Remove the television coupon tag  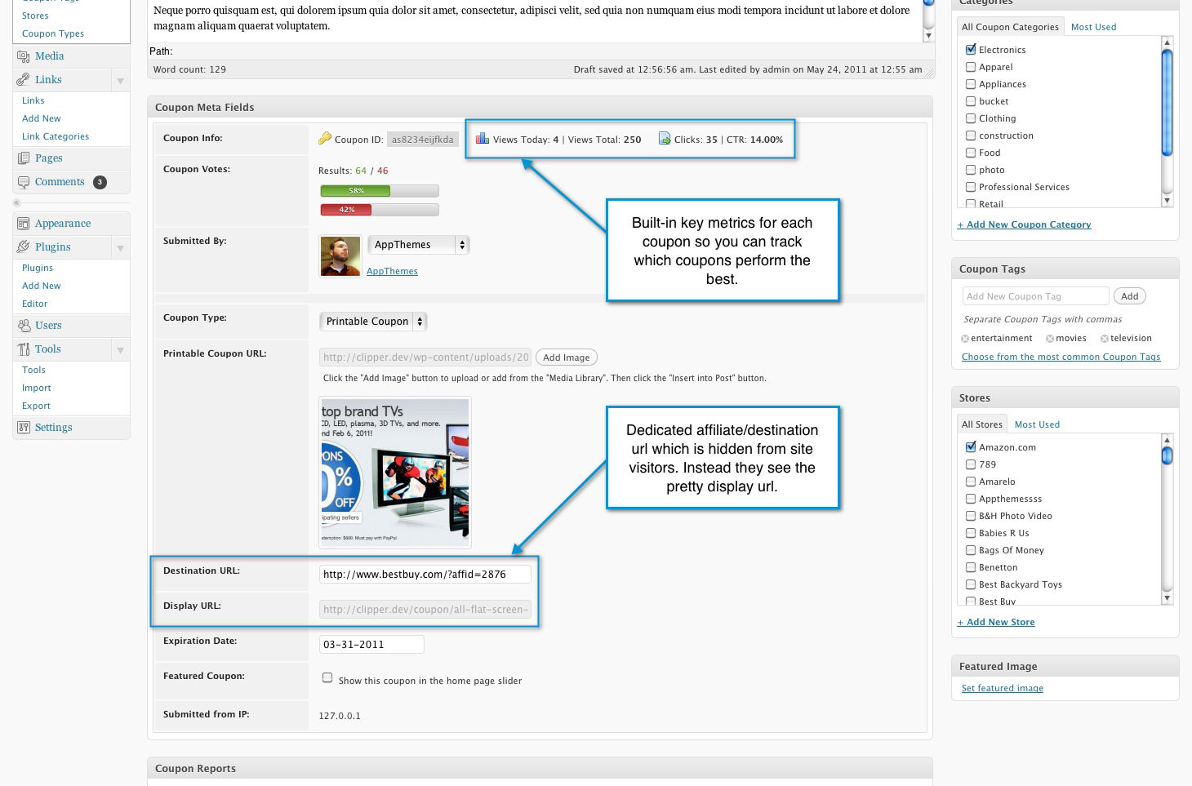pyautogui.click(x=1105, y=339)
